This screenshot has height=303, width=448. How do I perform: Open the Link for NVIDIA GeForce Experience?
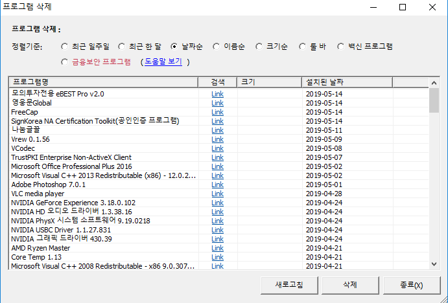[217, 203]
